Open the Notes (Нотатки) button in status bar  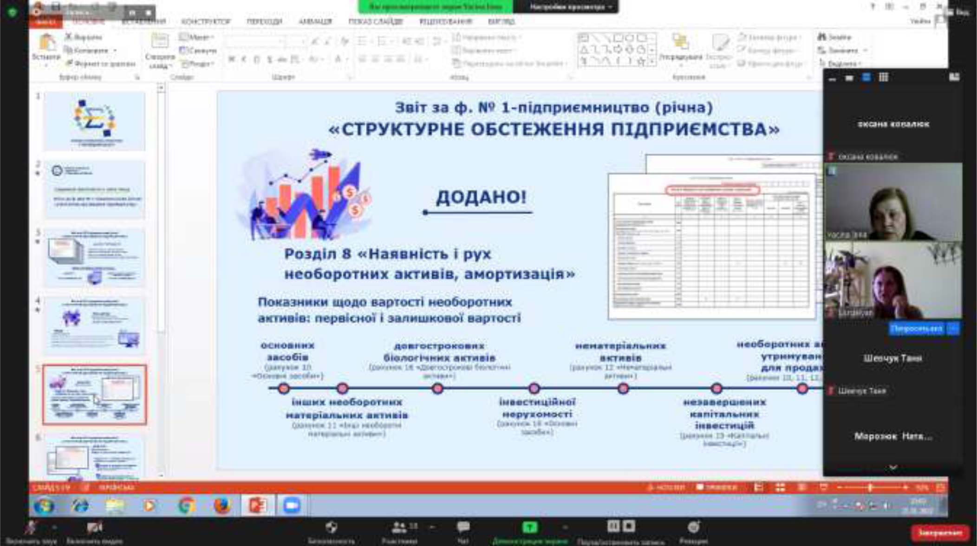tap(665, 487)
